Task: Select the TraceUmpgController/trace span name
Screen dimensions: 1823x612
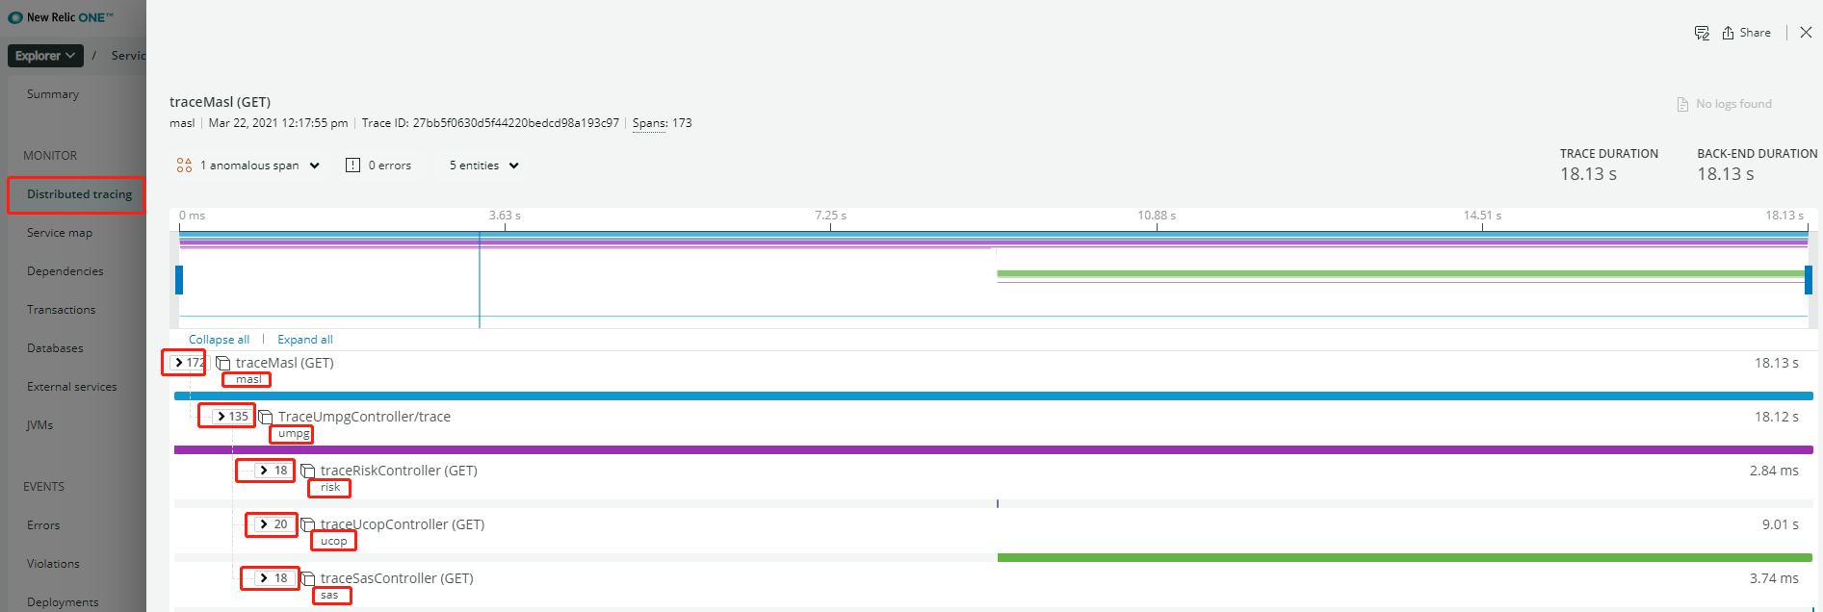Action: click(364, 417)
